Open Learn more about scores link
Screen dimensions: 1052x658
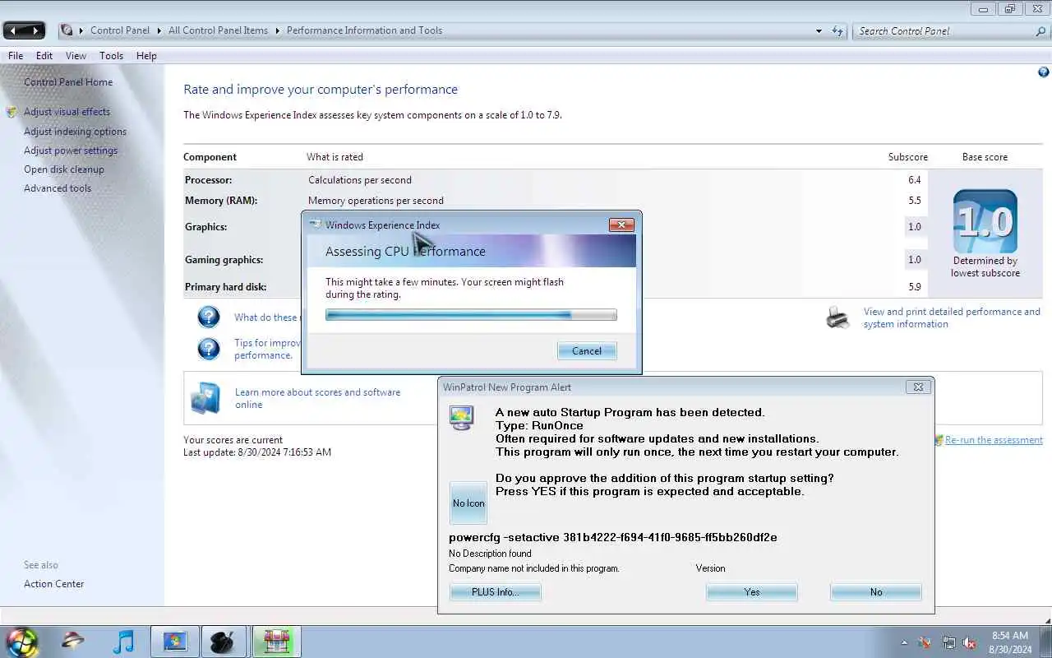pos(317,398)
